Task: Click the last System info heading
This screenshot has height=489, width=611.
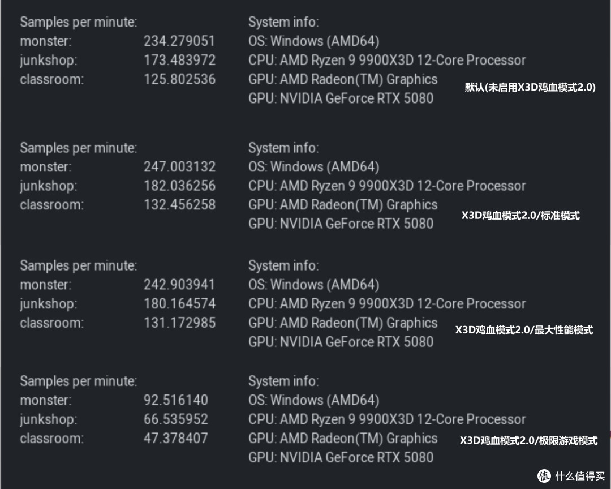Action: pyautogui.click(x=283, y=381)
